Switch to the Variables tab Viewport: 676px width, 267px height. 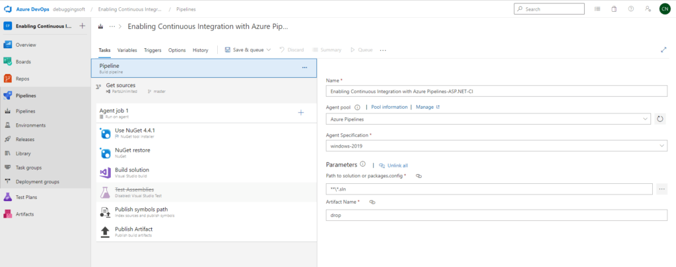point(127,50)
